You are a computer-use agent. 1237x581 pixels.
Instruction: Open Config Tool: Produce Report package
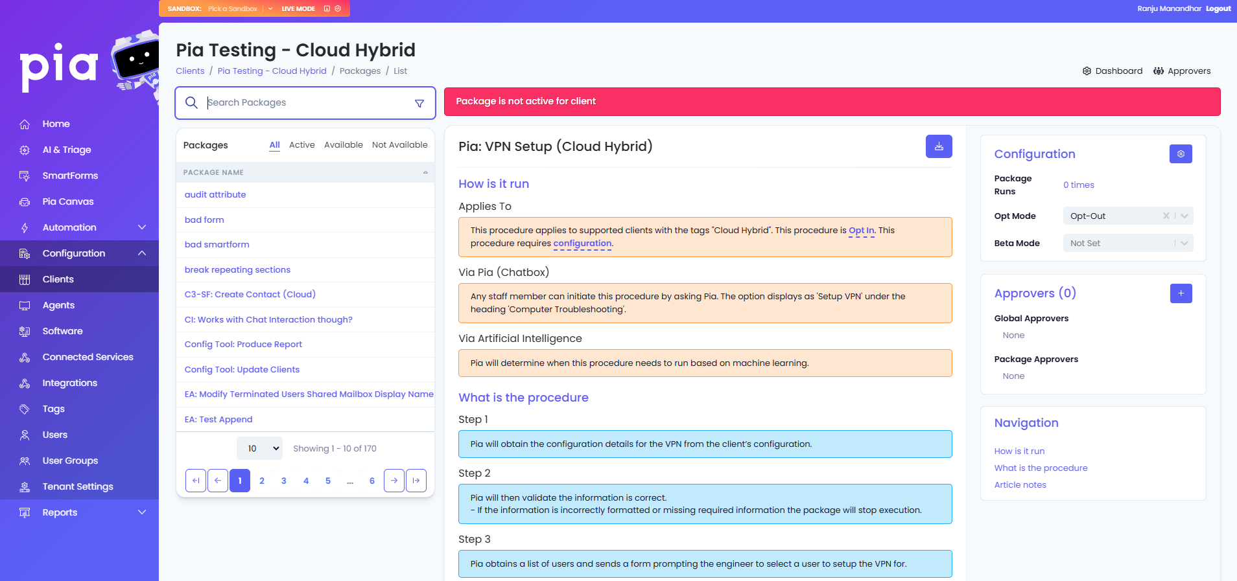coord(243,345)
